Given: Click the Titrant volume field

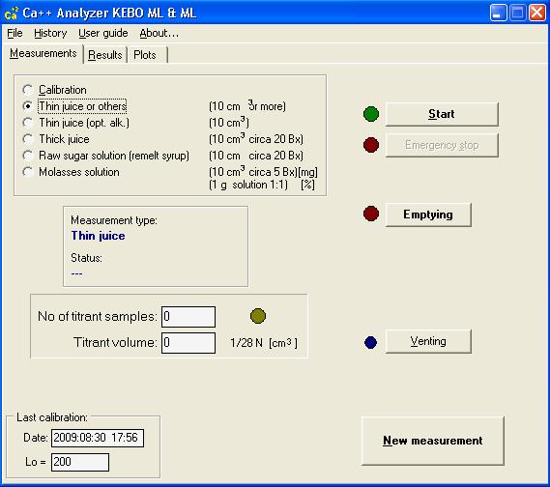Looking at the screenshot, I should [188, 343].
